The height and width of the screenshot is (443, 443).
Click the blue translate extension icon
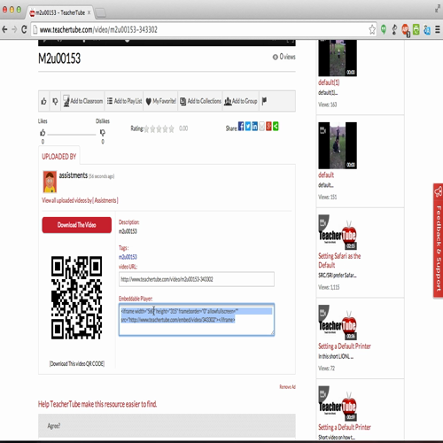coord(427,30)
